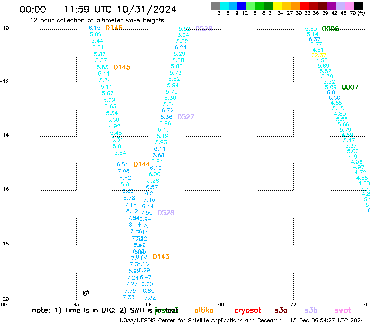Click the wave height value 3.94
The height and width of the screenshot is (325, 370).
tap(183, 35)
